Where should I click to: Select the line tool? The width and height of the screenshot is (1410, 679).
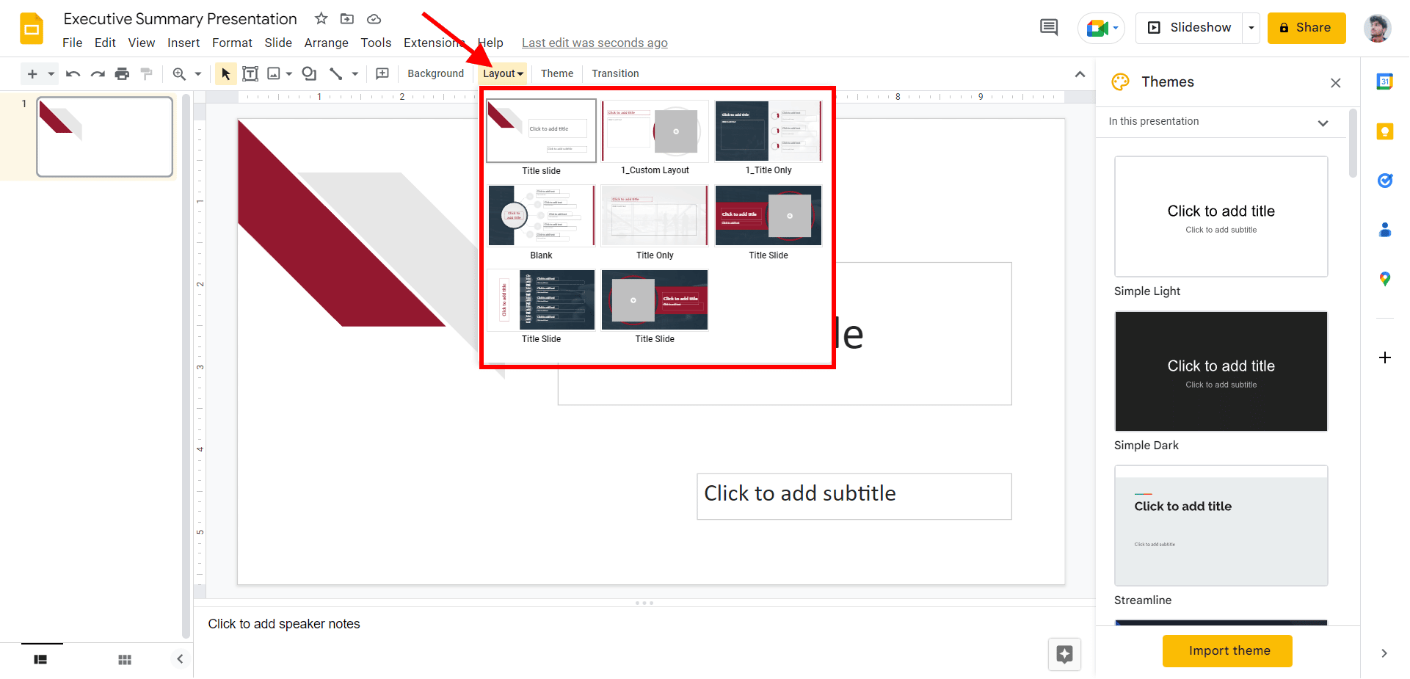(x=335, y=73)
